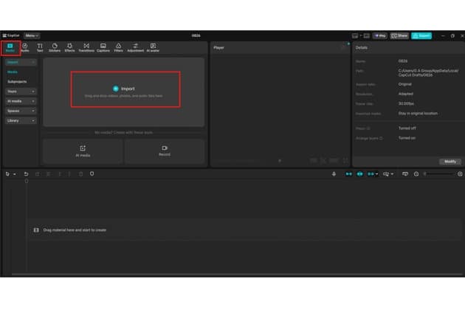Image resolution: width=465 pixels, height=310 pixels.
Task: Select Subprojects in the Import sidebar
Action: click(17, 81)
